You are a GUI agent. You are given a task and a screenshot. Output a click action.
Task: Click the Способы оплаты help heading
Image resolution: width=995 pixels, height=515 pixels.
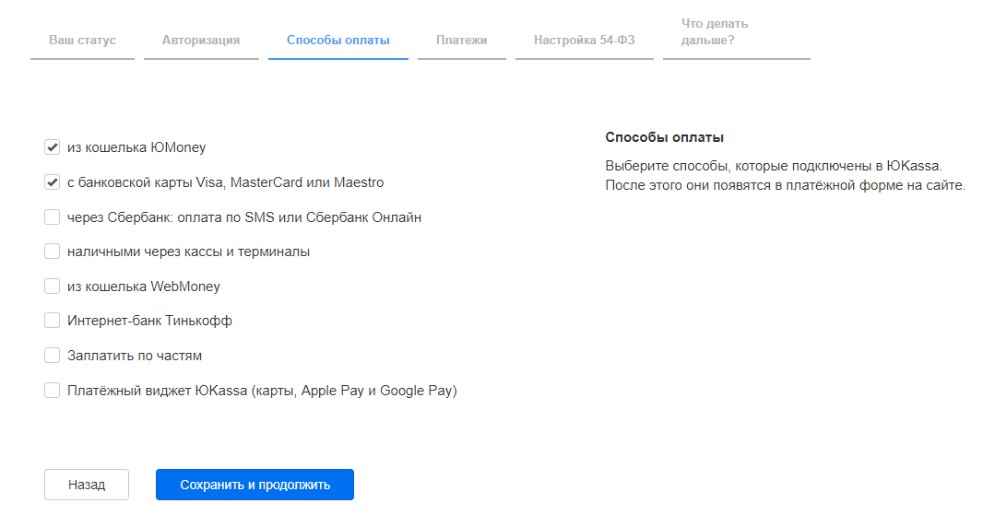pyautogui.click(x=664, y=137)
